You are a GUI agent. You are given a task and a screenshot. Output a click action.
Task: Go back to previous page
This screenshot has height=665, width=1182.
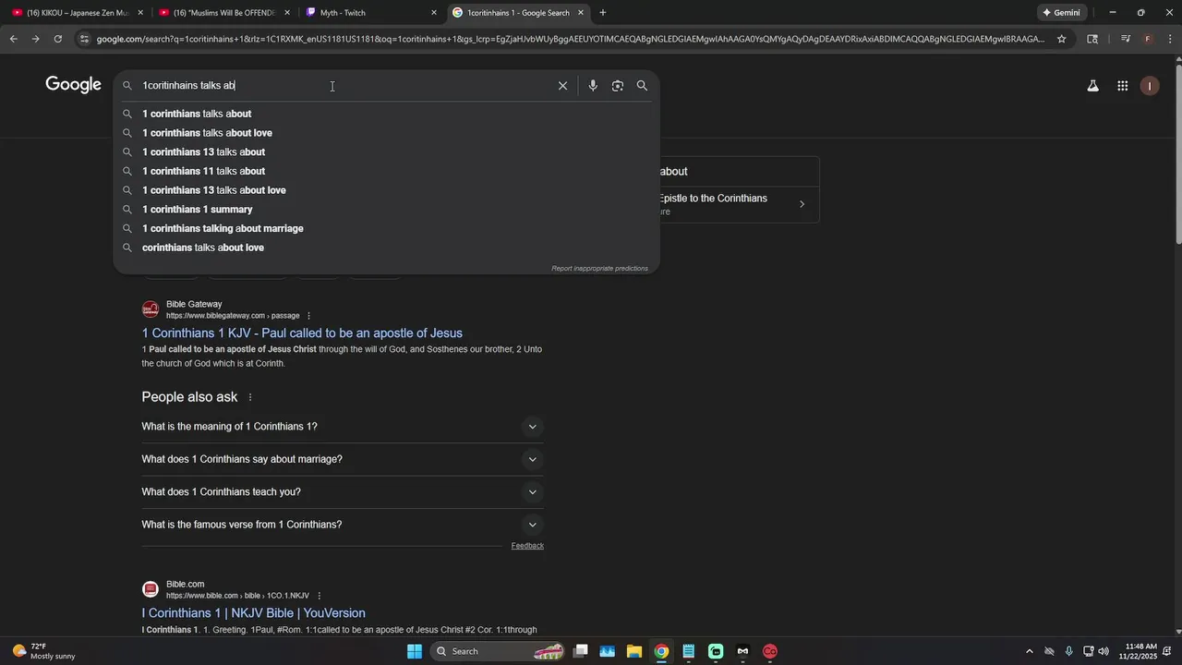(13, 39)
